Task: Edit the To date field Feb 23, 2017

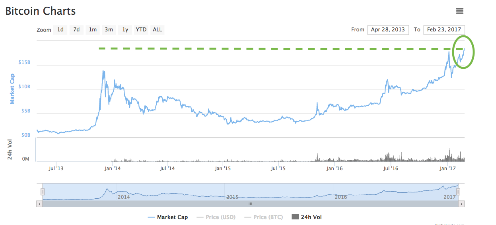Action: 444,30
